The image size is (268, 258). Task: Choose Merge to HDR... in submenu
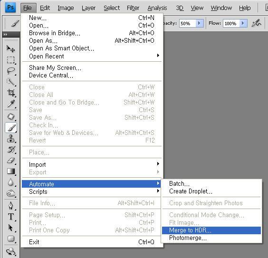(211, 230)
